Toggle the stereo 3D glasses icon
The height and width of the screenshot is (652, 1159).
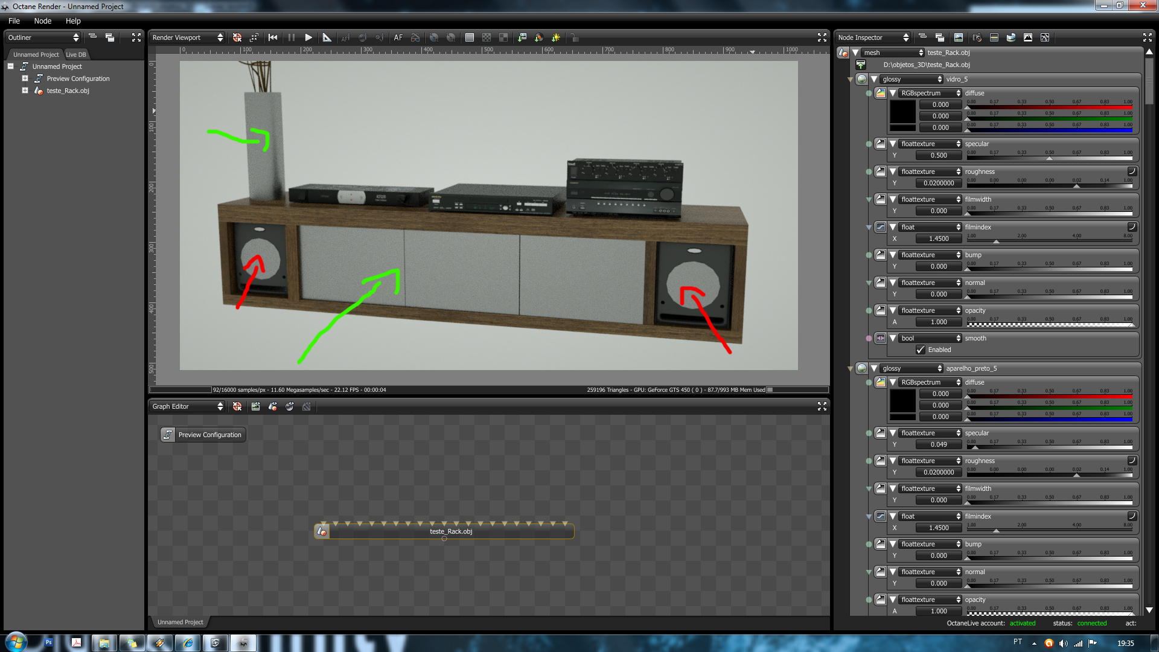(x=415, y=37)
